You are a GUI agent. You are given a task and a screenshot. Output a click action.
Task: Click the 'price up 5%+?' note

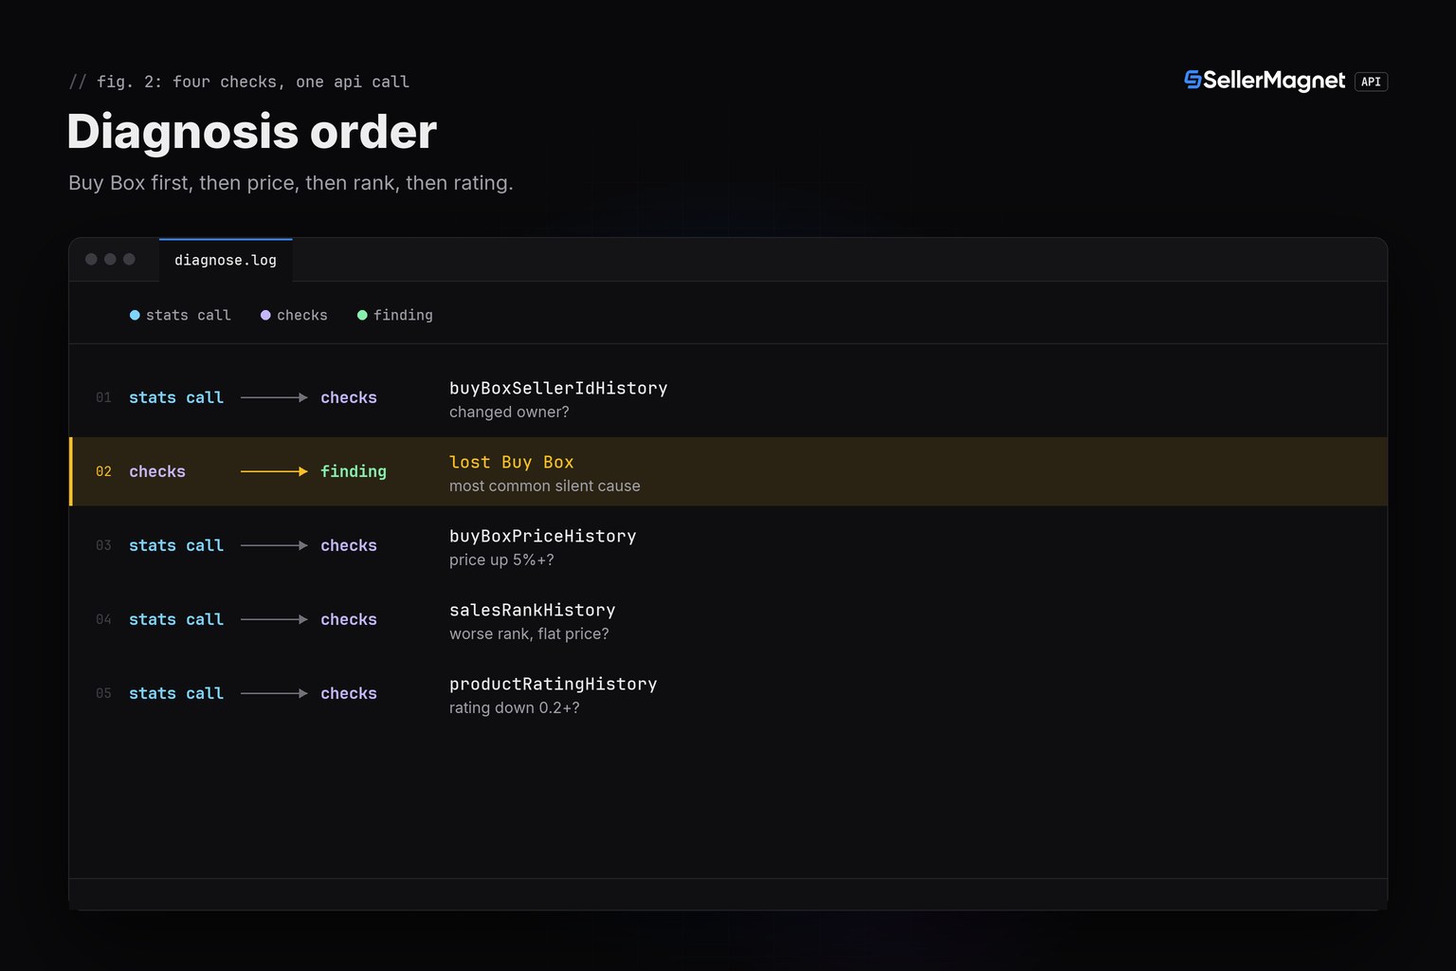[501, 559]
